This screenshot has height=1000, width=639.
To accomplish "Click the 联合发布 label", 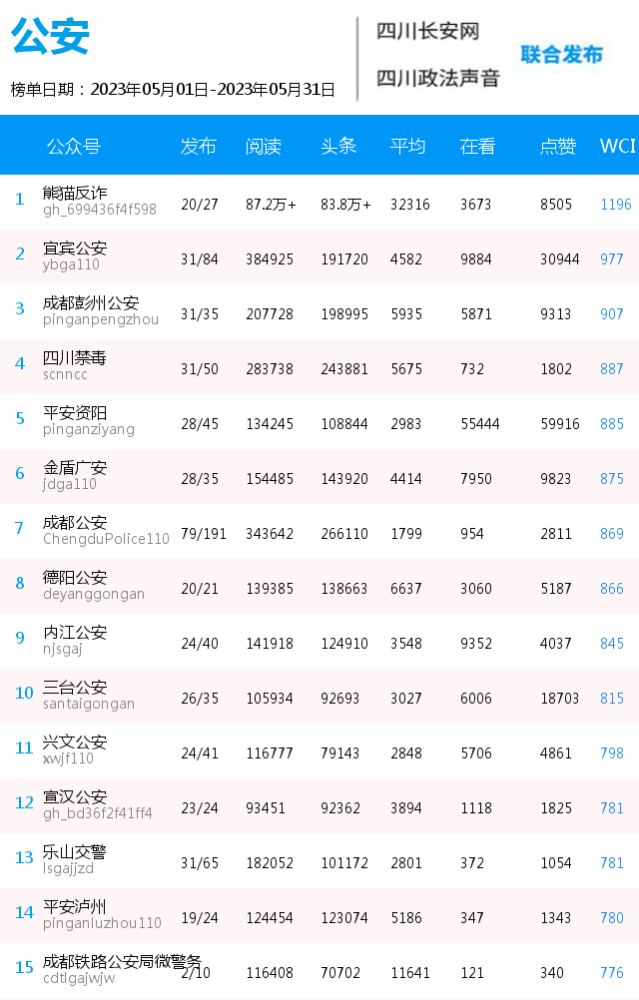I will (561, 54).
